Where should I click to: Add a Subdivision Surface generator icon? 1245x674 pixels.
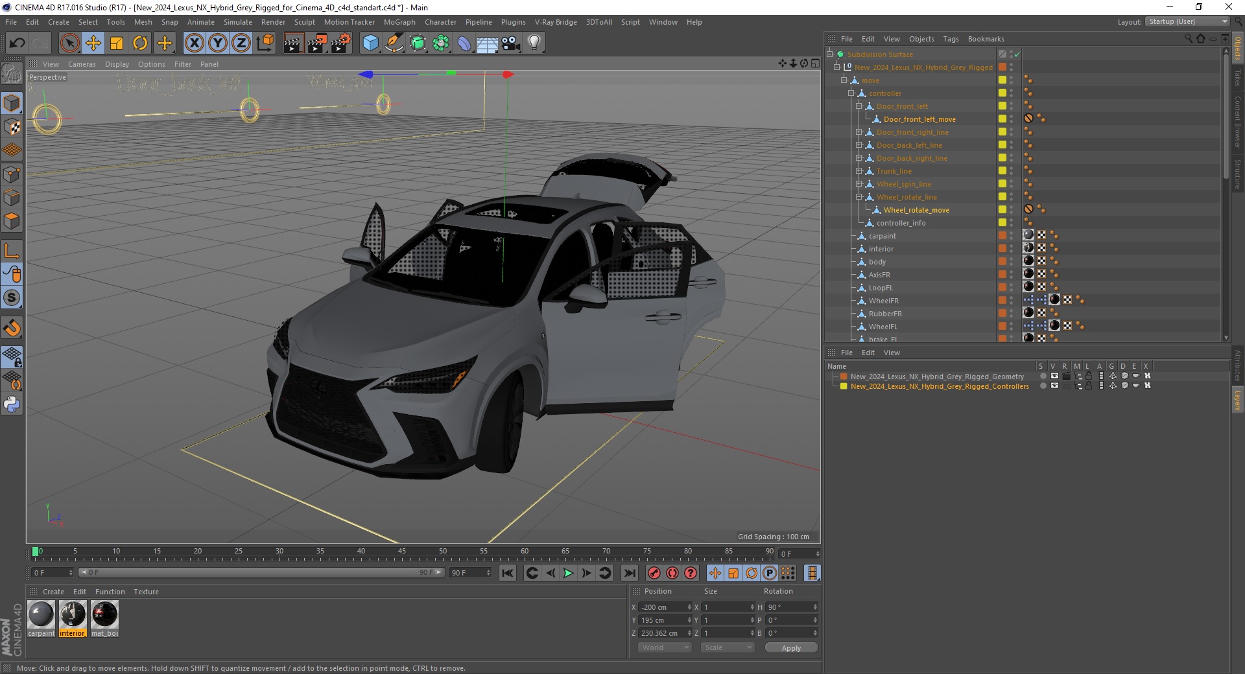coord(418,43)
